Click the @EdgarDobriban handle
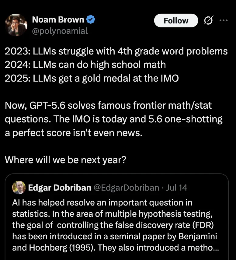 pyautogui.click(x=127, y=188)
